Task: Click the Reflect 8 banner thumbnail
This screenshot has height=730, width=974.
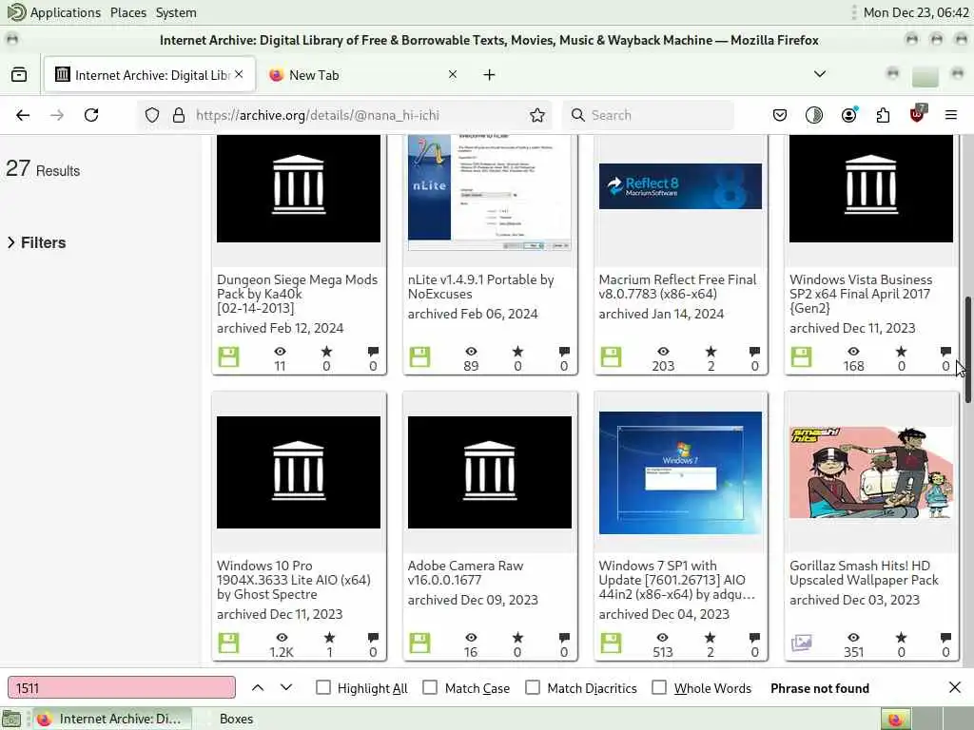Action: coord(680,186)
